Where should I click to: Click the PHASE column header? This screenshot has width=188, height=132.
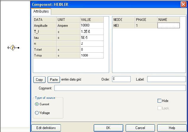click(146, 20)
